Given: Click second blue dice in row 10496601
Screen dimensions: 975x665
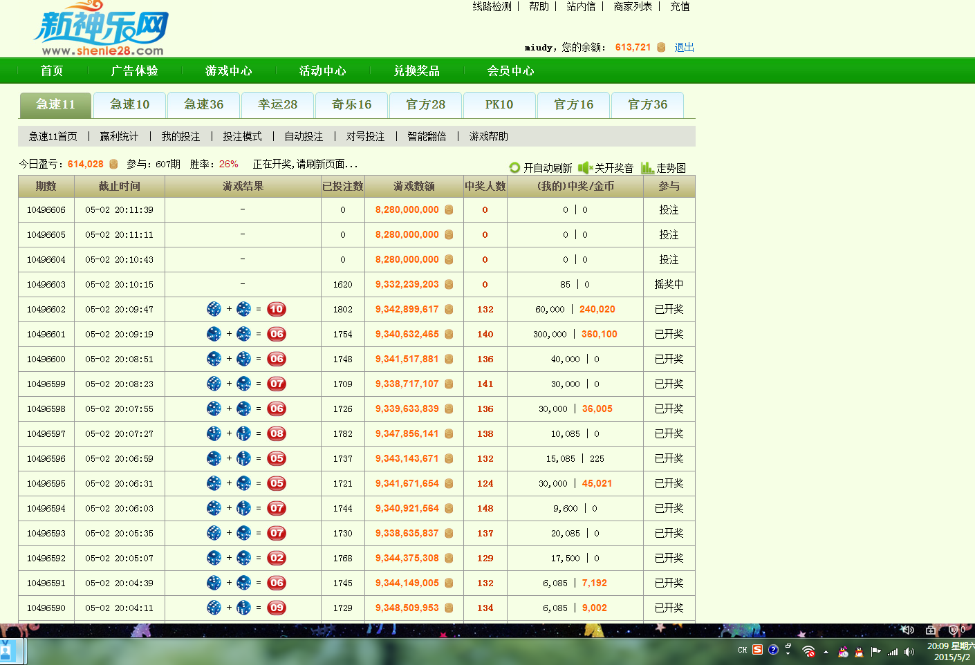Looking at the screenshot, I should [x=244, y=334].
